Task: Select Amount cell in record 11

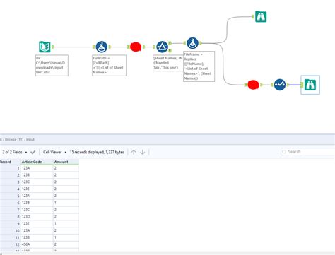Action: [66, 237]
